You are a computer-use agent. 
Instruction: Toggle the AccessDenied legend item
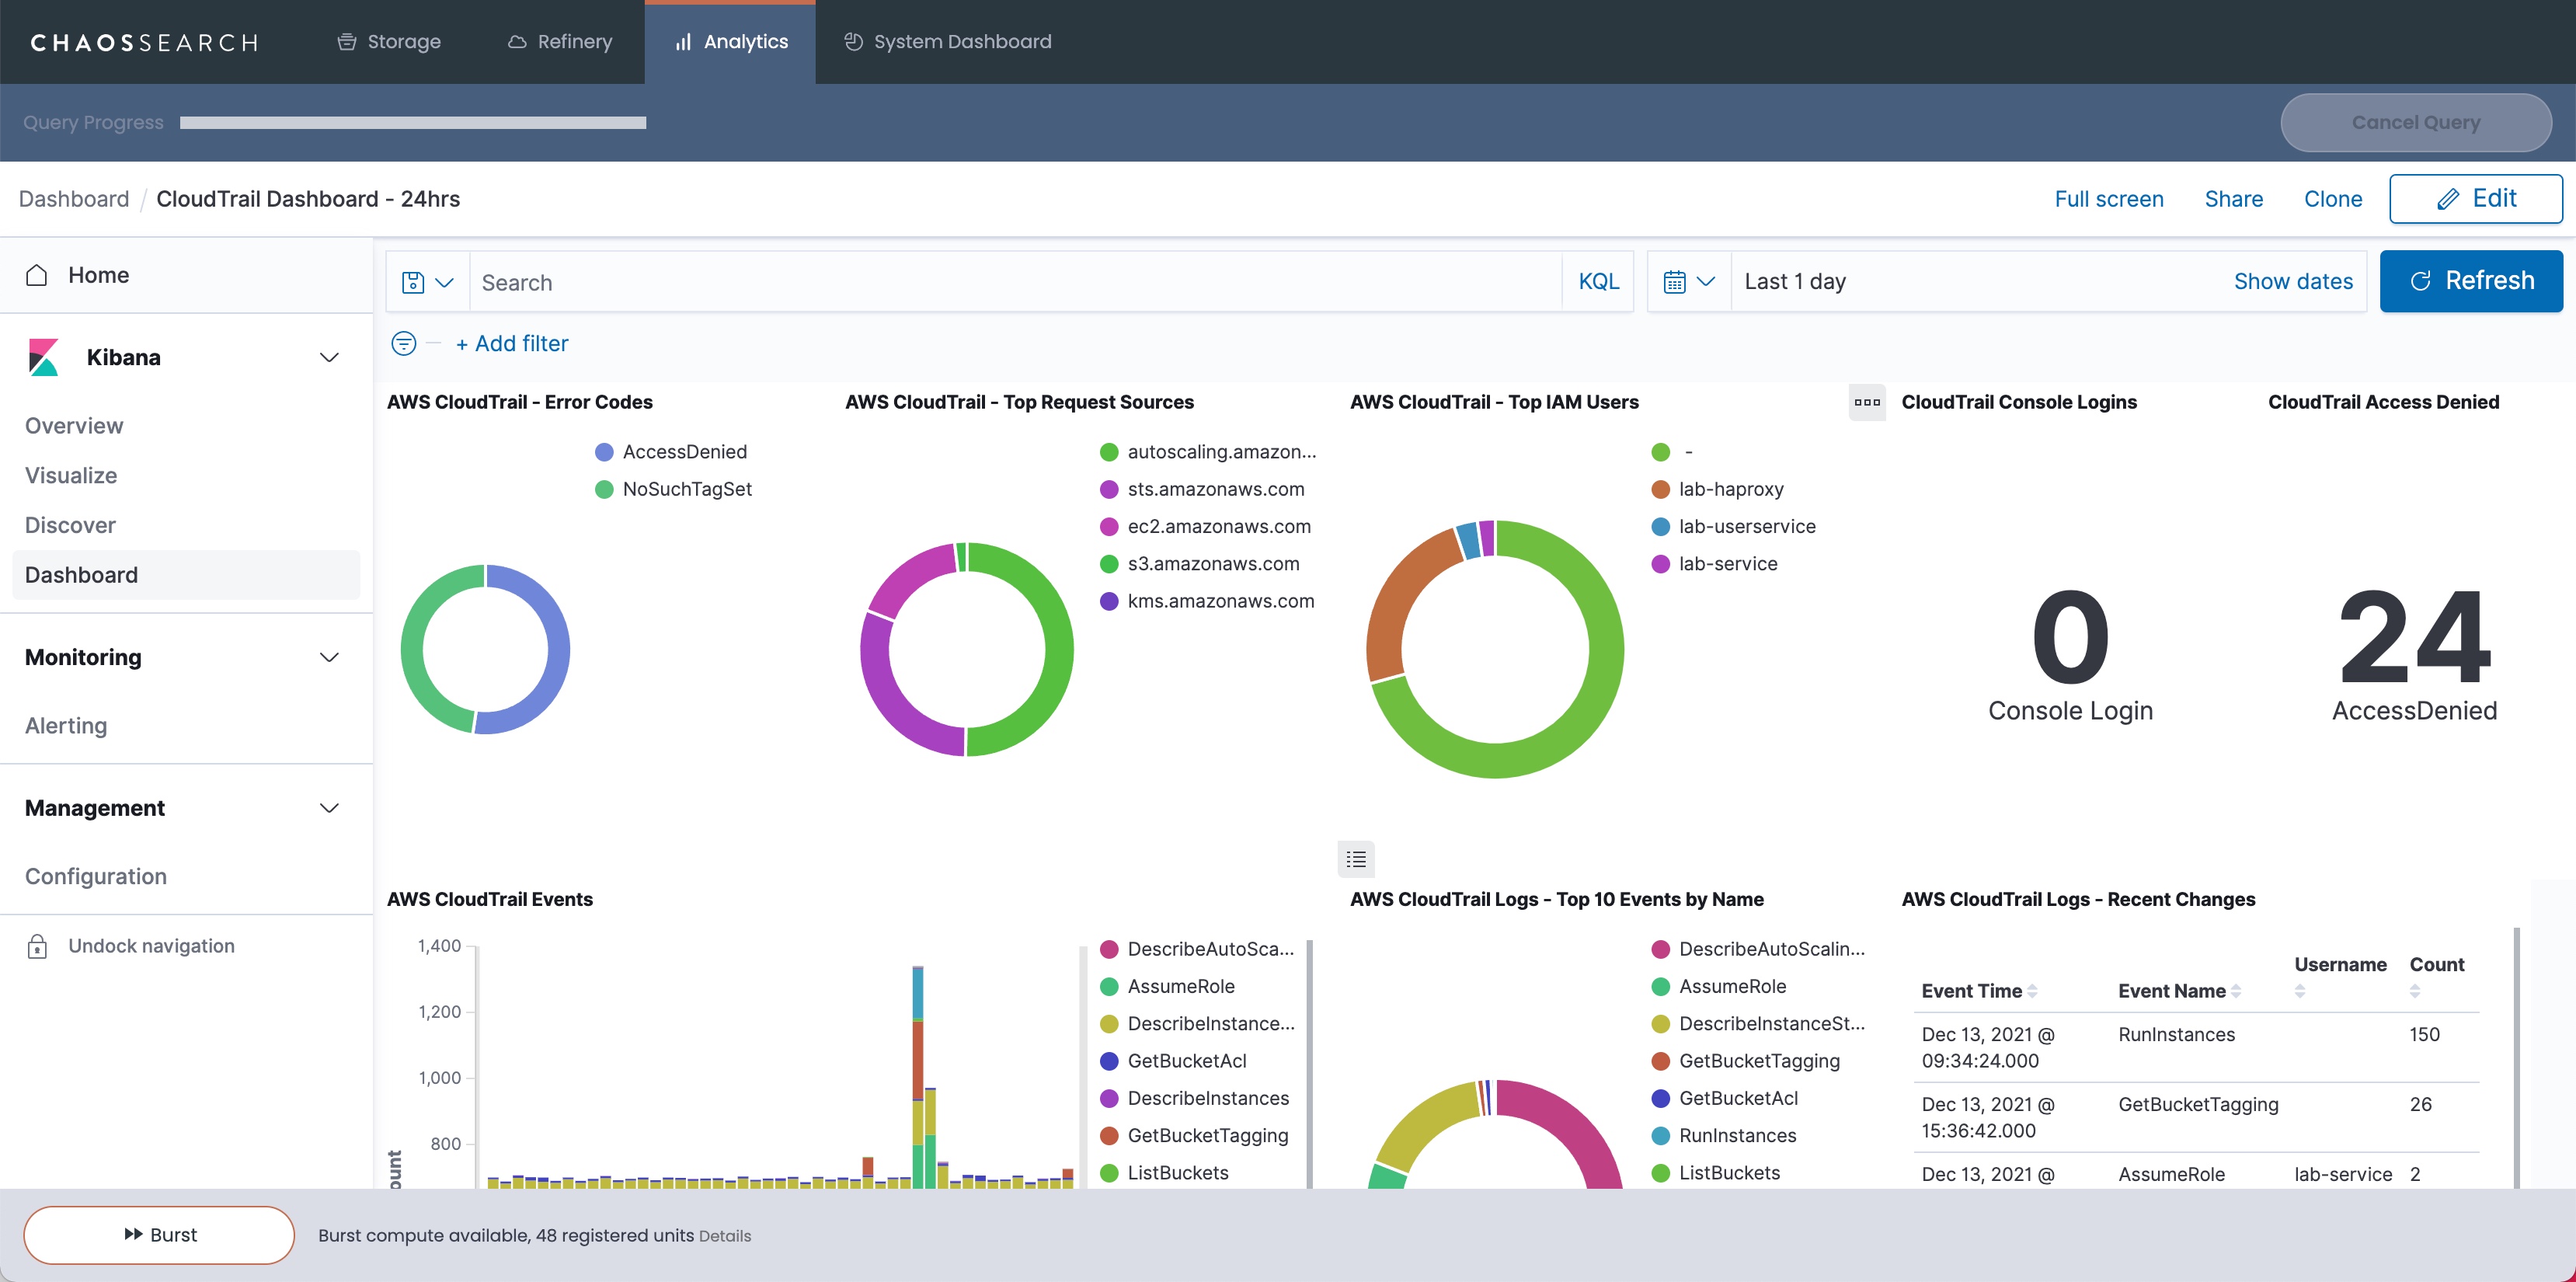pyautogui.click(x=684, y=452)
